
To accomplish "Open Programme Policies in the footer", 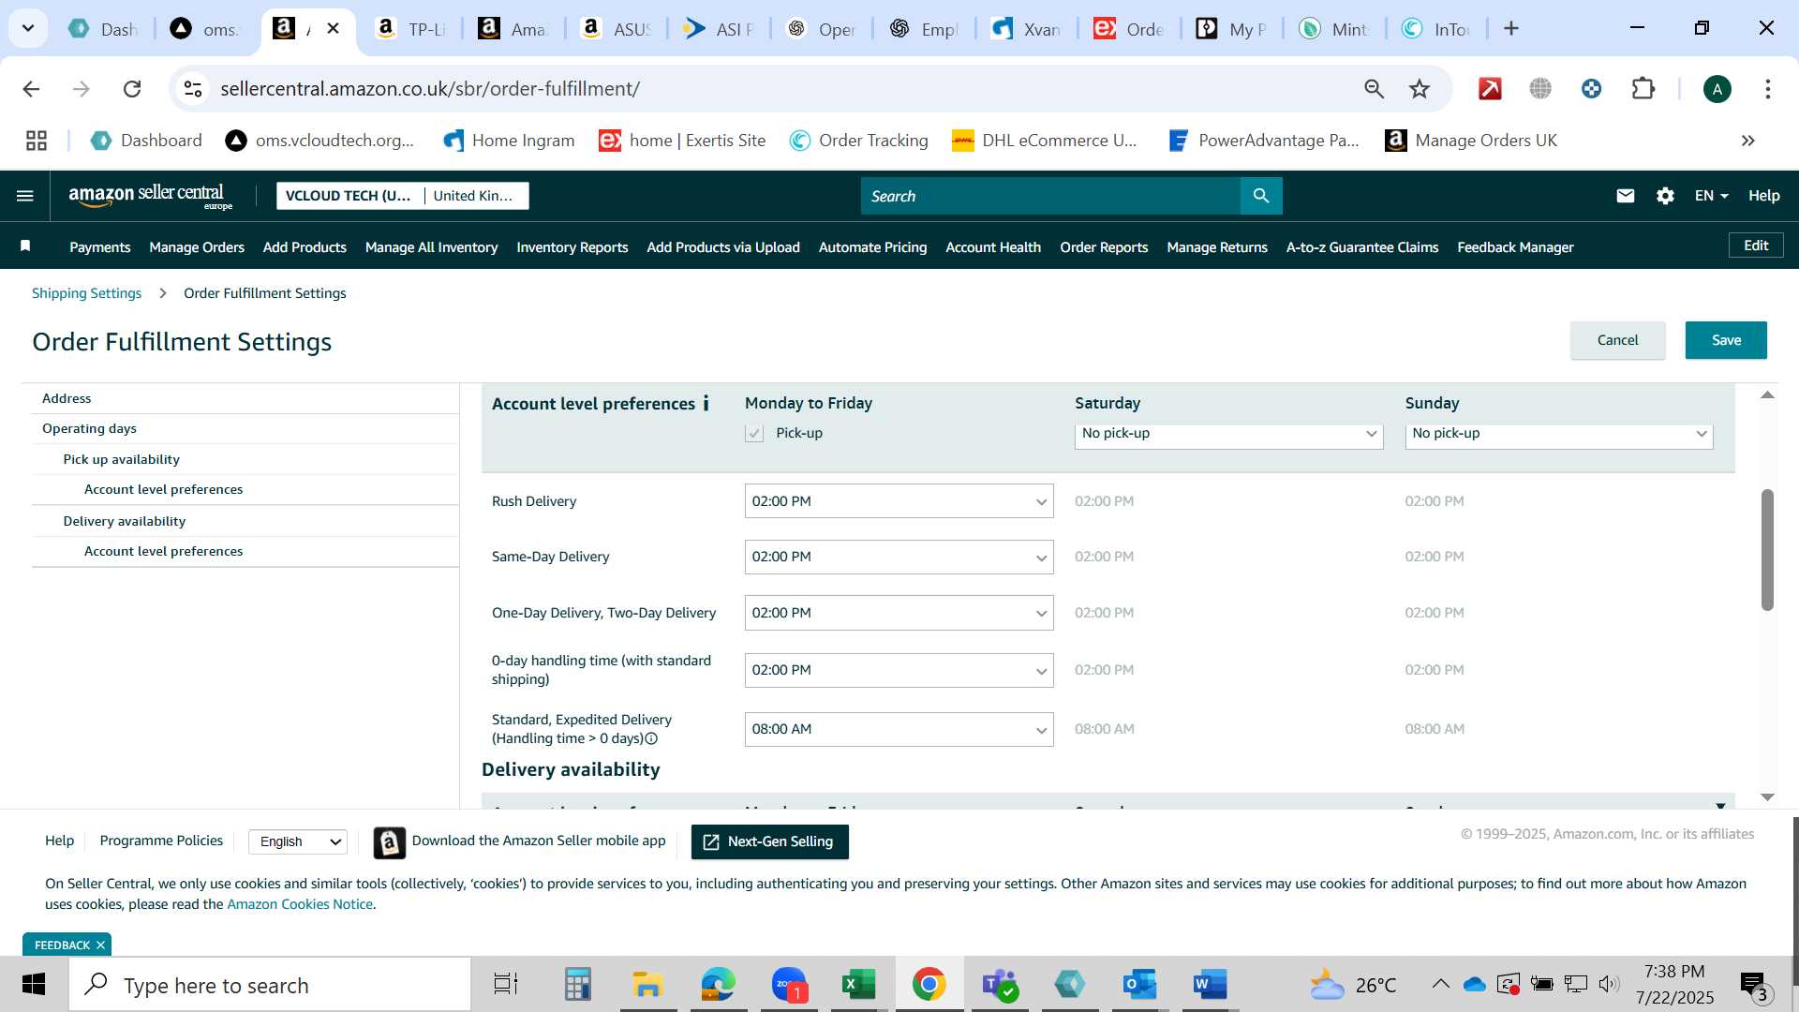I will coord(161,841).
